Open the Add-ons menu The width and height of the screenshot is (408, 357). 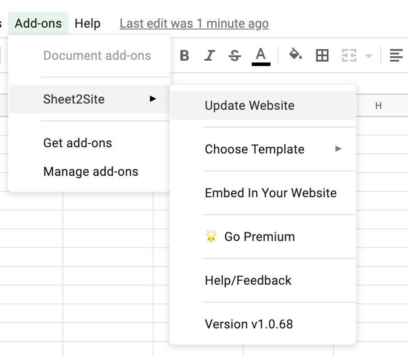(38, 23)
